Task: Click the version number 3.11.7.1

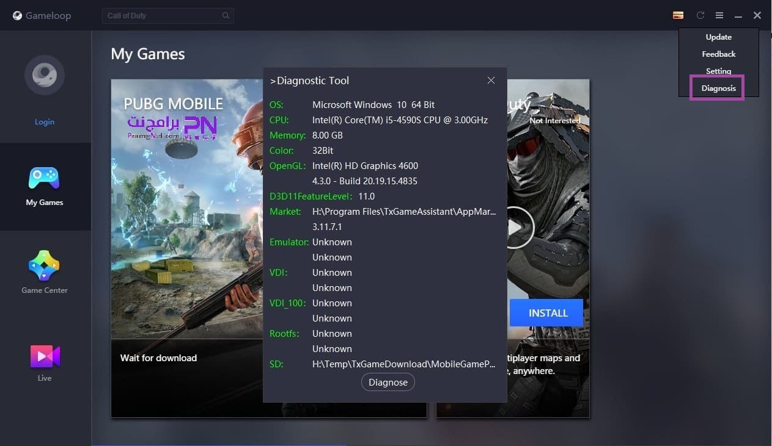Action: (327, 227)
